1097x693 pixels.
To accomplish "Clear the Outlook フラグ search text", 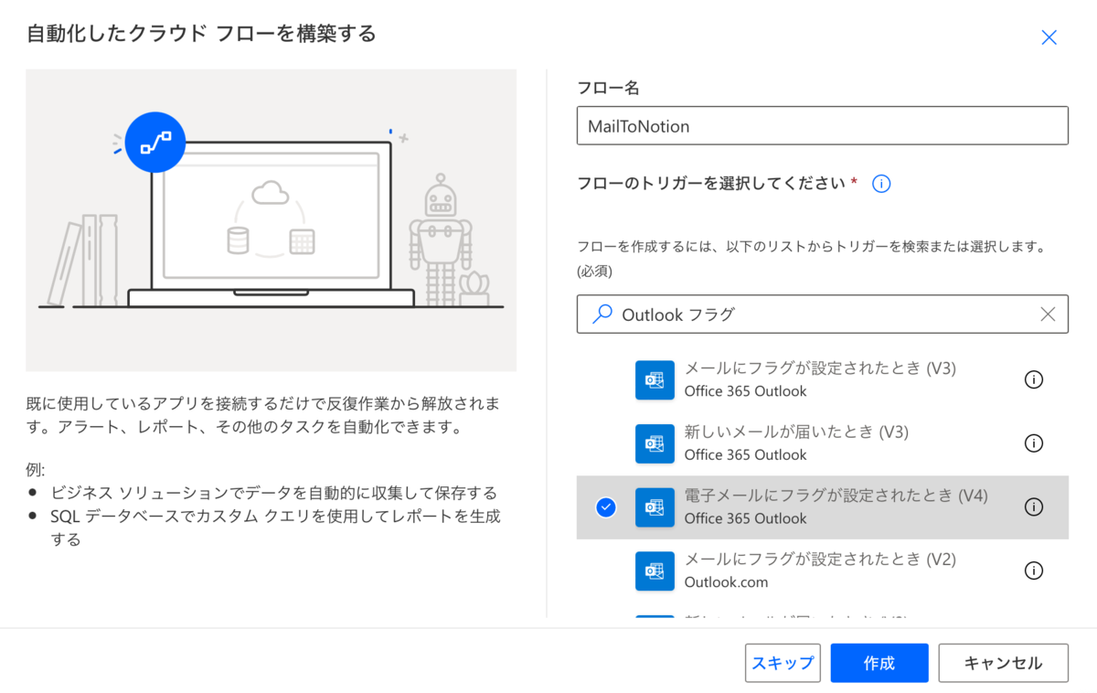I will (x=1048, y=315).
